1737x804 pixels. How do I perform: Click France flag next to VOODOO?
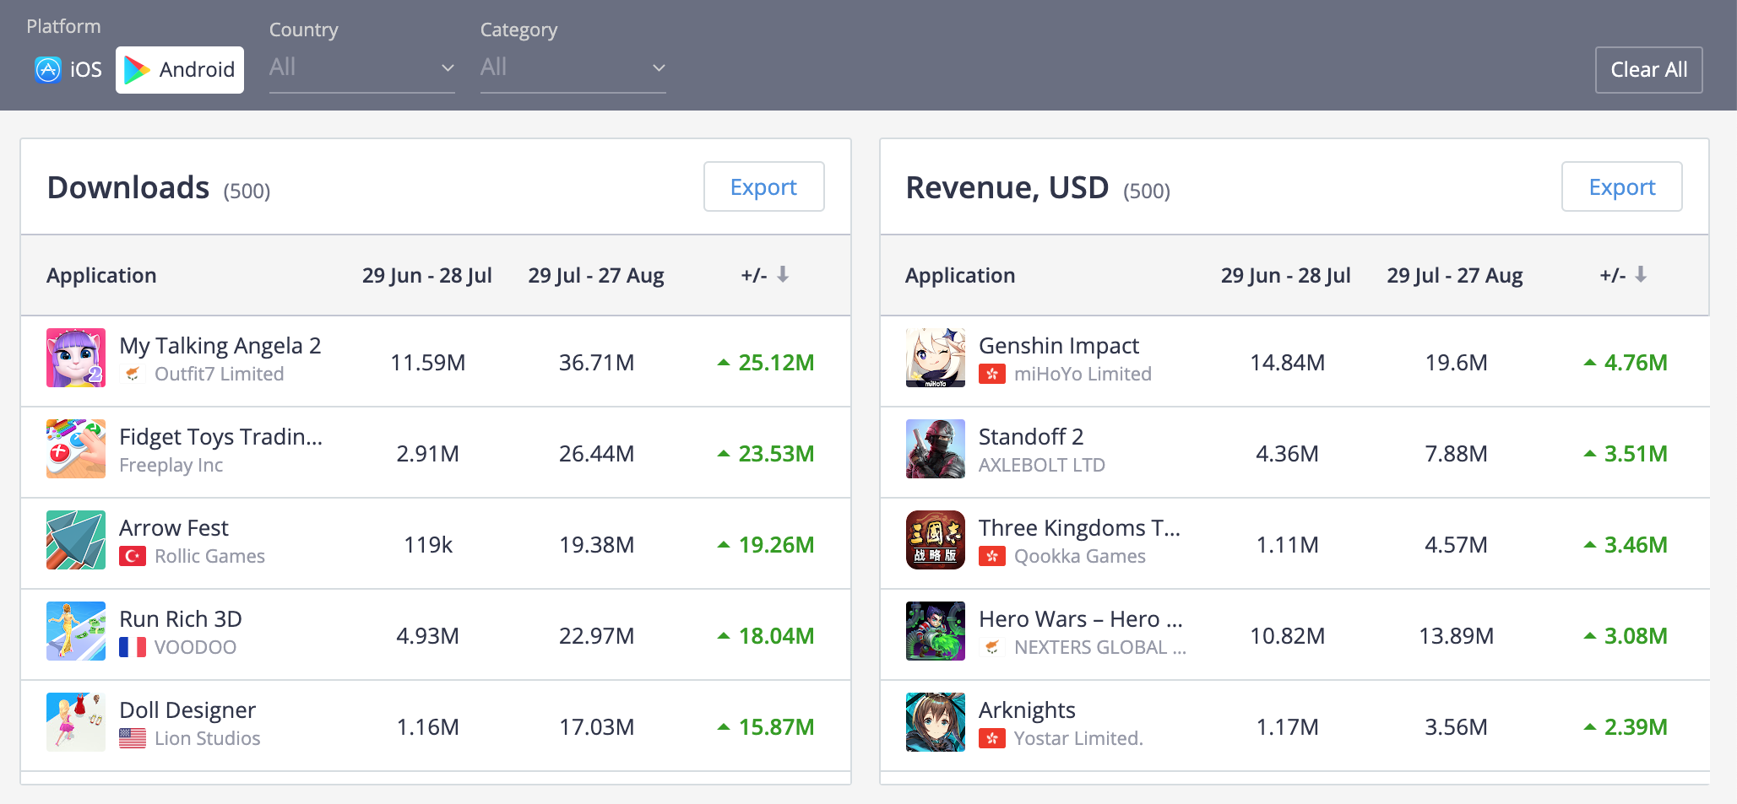click(x=133, y=647)
